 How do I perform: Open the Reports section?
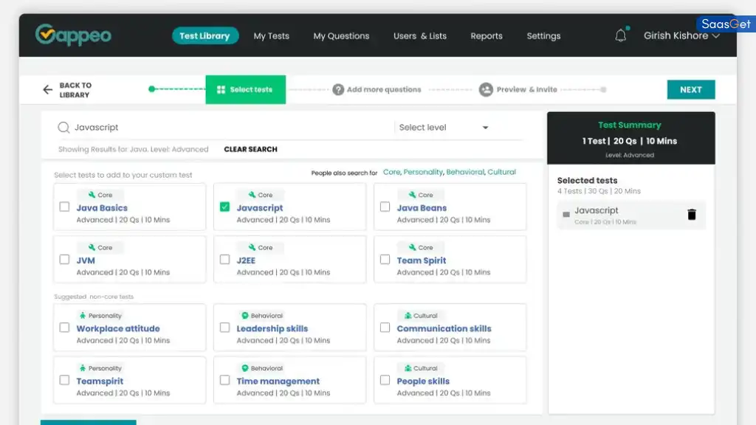point(487,35)
